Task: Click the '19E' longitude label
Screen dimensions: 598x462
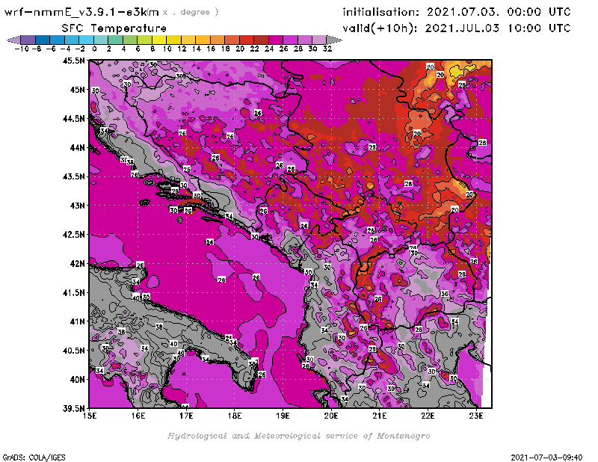Action: click(283, 416)
